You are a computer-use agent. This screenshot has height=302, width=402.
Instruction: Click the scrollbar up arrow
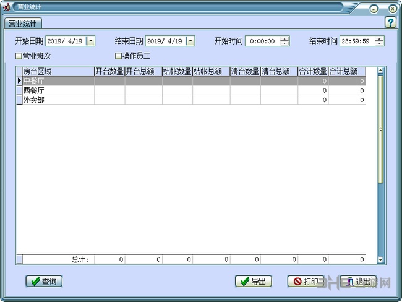[x=380, y=71]
